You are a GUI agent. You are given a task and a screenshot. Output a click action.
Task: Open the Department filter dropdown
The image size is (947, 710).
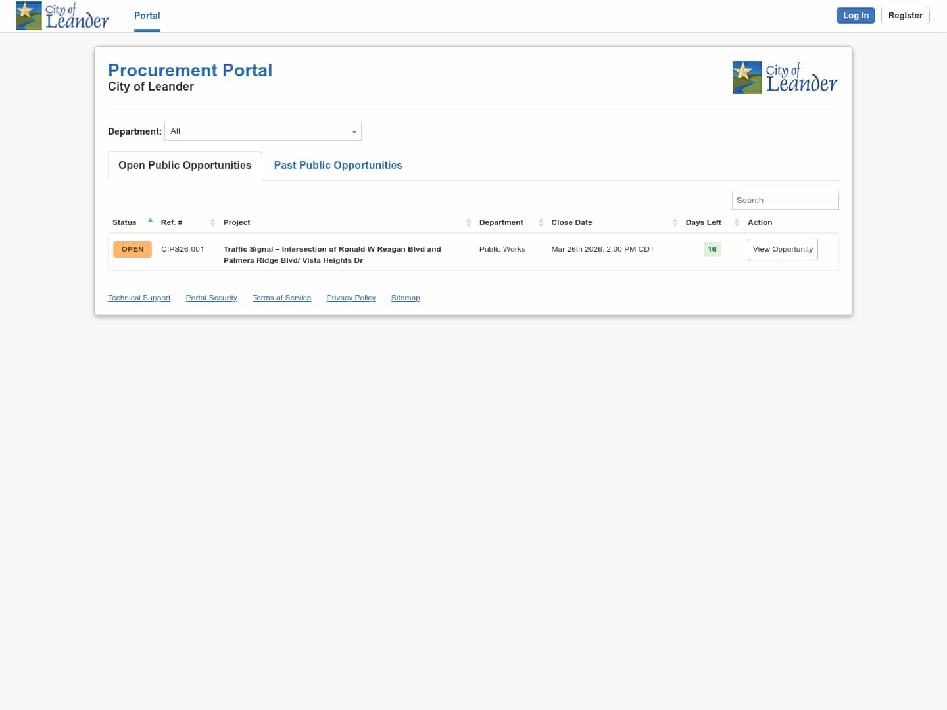262,131
